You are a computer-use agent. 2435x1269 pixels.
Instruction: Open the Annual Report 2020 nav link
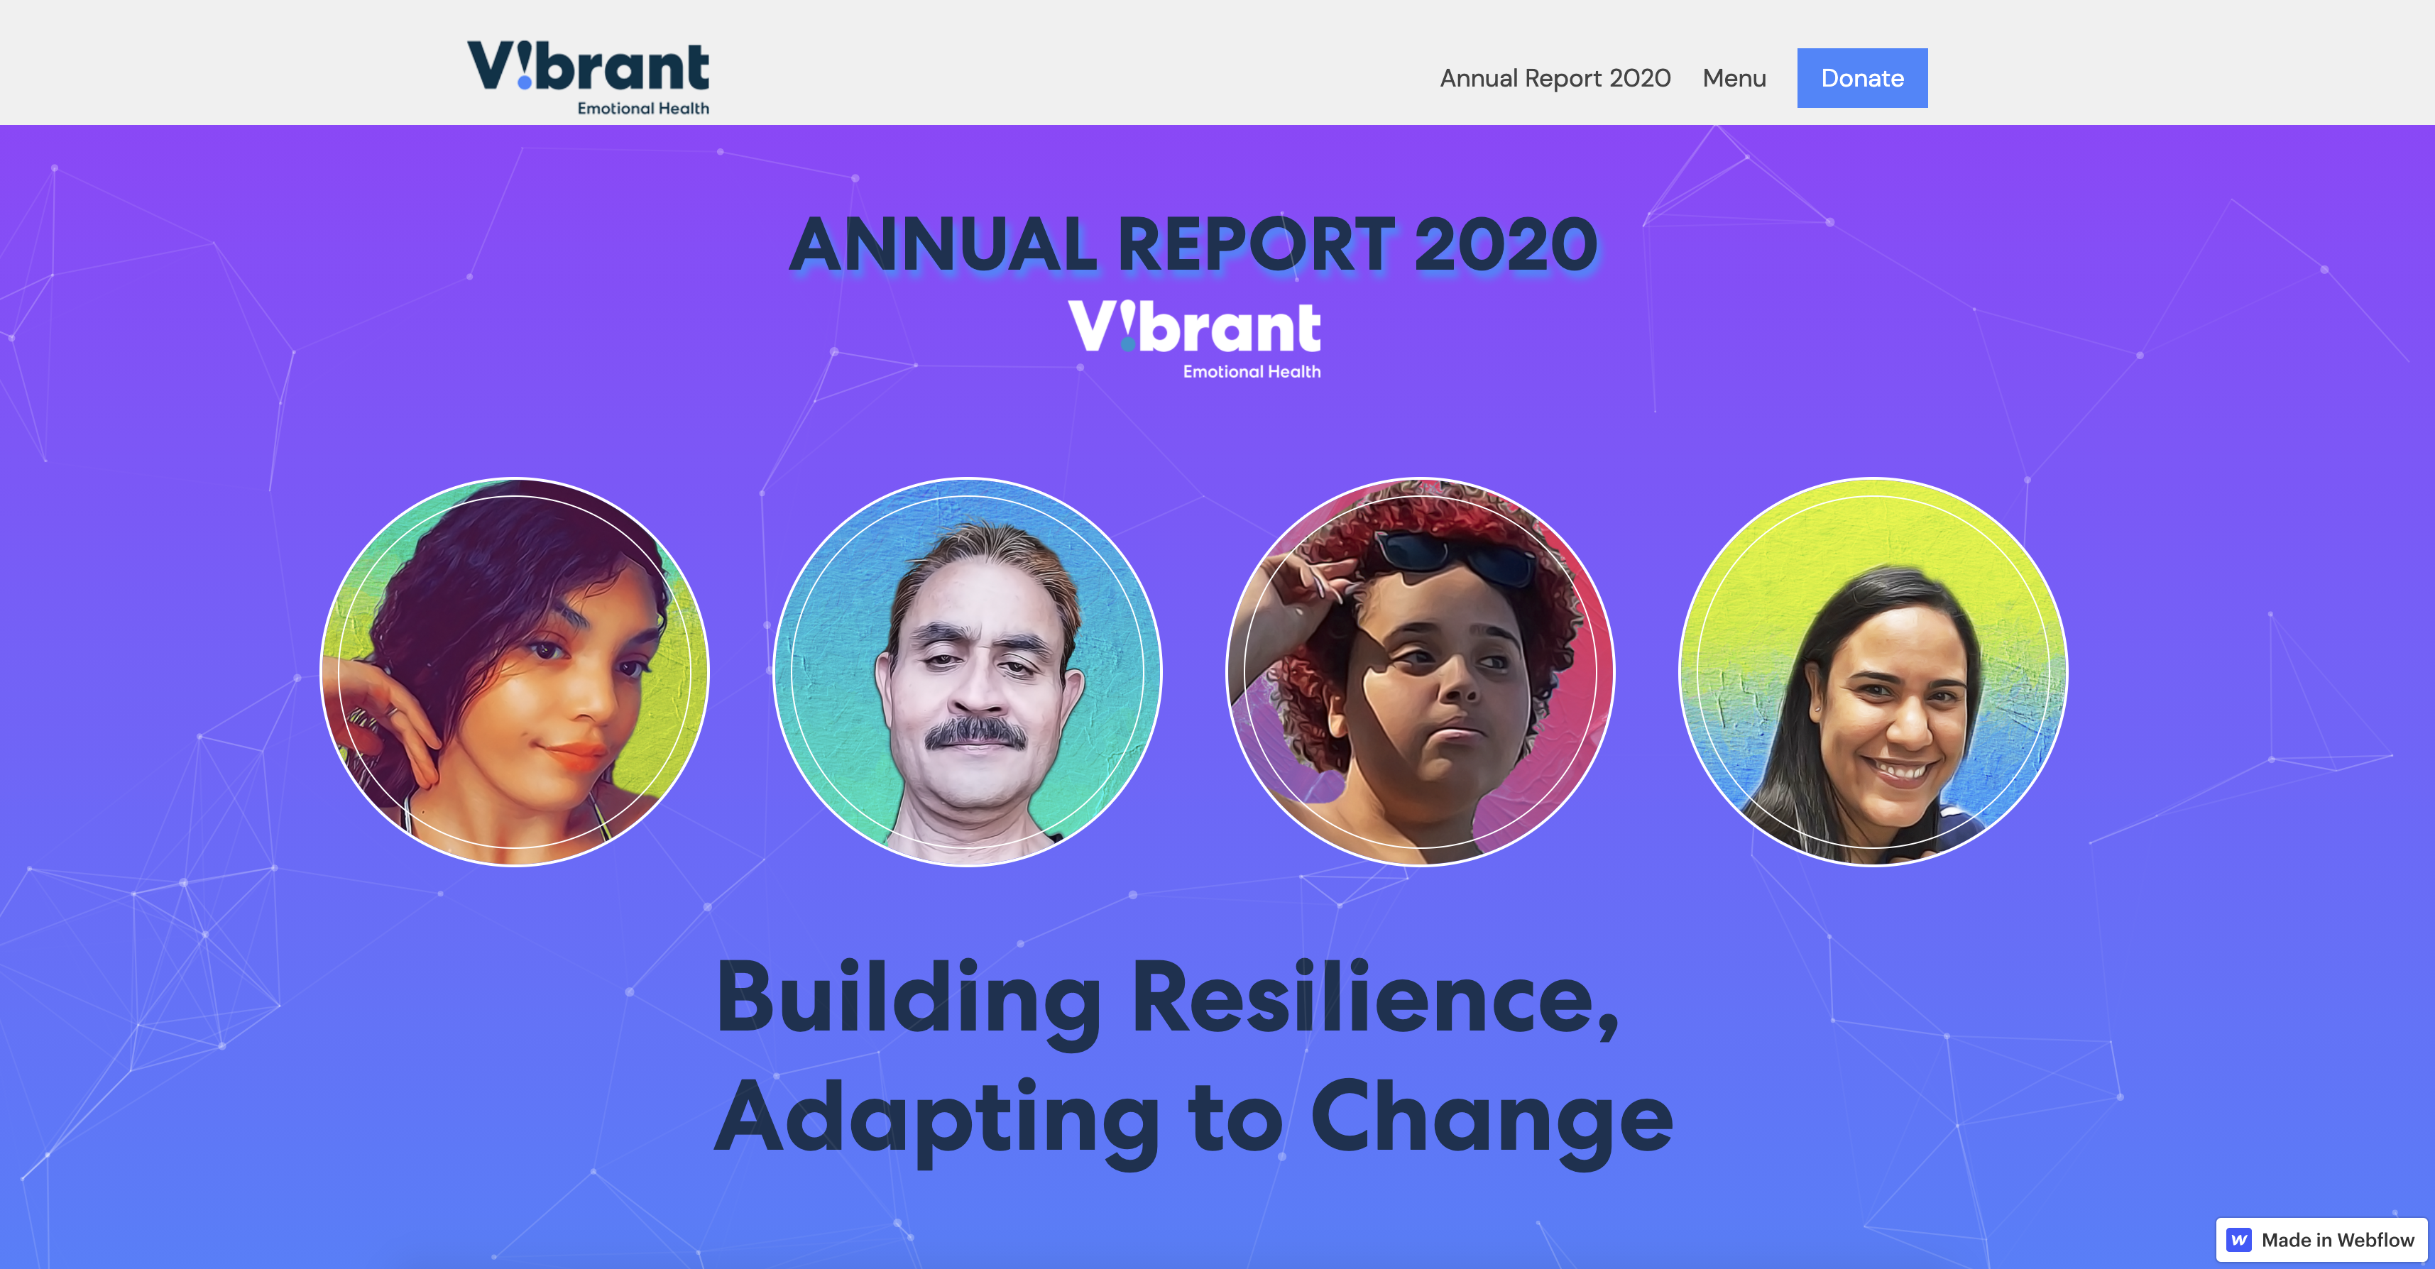tap(1555, 77)
